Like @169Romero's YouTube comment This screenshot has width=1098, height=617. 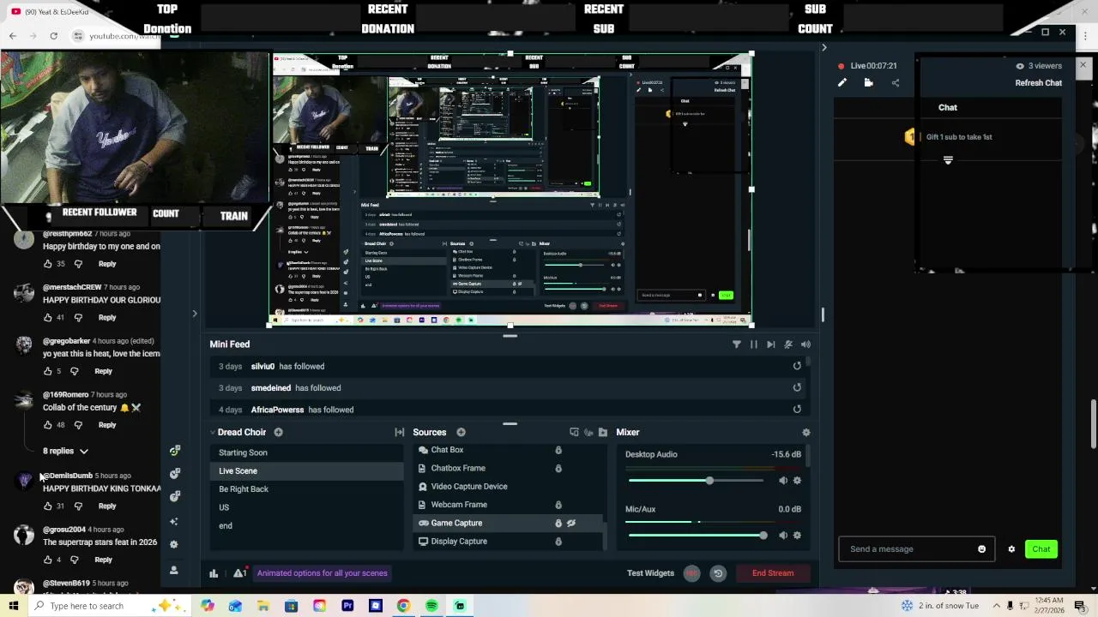[x=47, y=425]
